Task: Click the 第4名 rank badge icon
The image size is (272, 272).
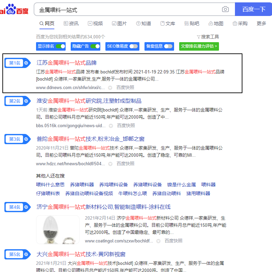Action: (x=18, y=207)
